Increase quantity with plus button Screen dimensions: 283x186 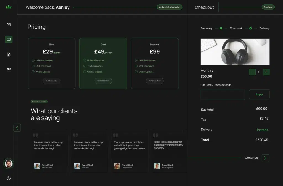click(266, 72)
